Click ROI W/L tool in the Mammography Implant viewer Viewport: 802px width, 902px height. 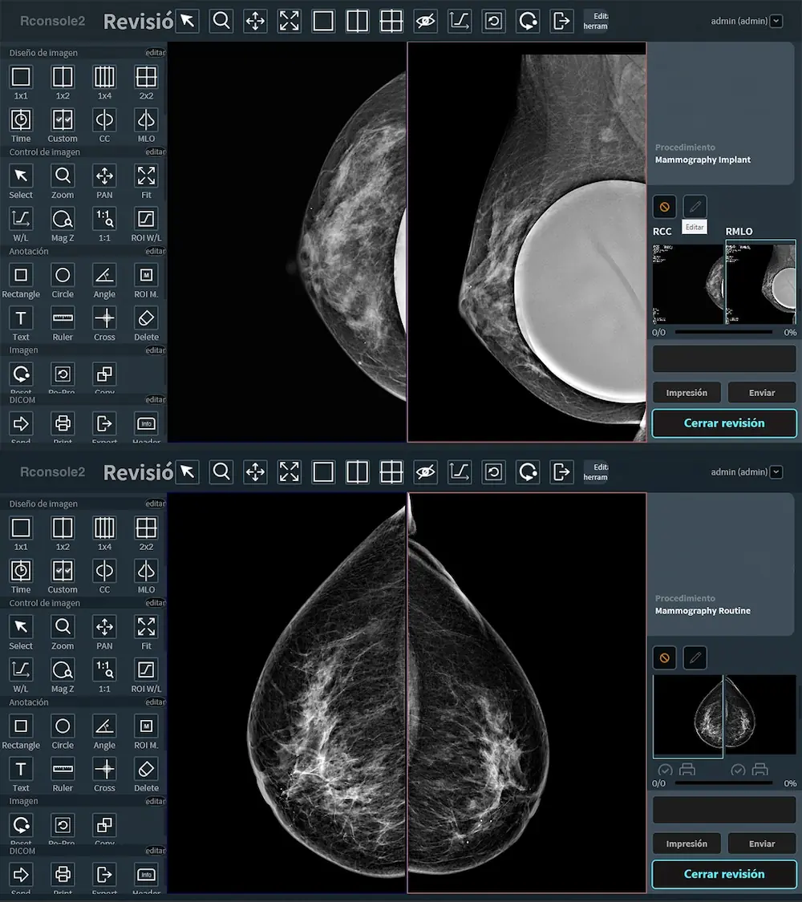[146, 219]
